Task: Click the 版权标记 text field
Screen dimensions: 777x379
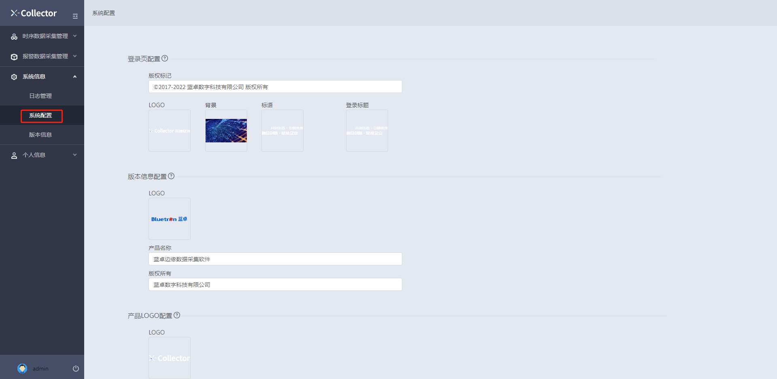Action: [275, 87]
